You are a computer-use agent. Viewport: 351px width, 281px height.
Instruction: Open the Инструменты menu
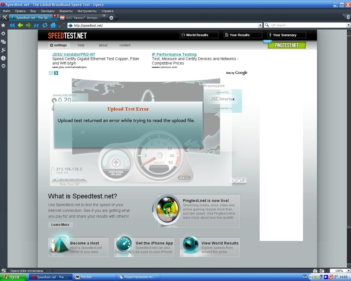click(x=87, y=11)
